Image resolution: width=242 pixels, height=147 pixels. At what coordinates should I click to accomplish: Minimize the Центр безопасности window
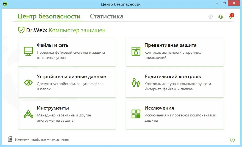point(217,3)
